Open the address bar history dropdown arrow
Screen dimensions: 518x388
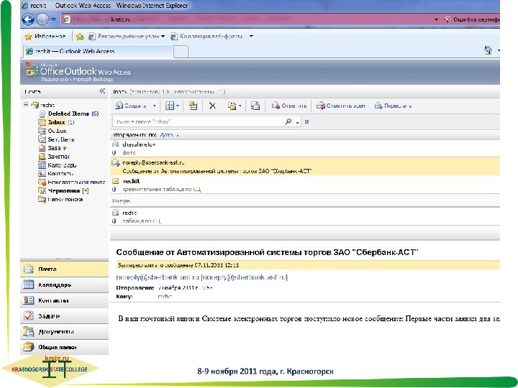(436, 20)
